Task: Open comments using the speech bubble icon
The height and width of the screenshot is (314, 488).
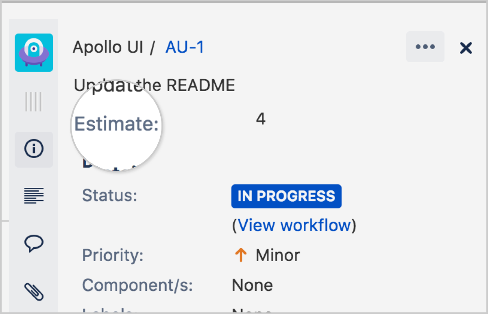Action: click(34, 243)
